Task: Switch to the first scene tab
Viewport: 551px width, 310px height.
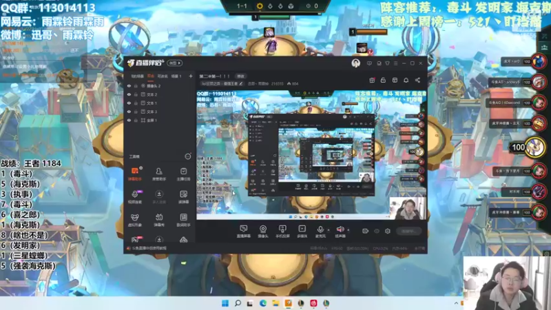Action: pyautogui.click(x=137, y=76)
